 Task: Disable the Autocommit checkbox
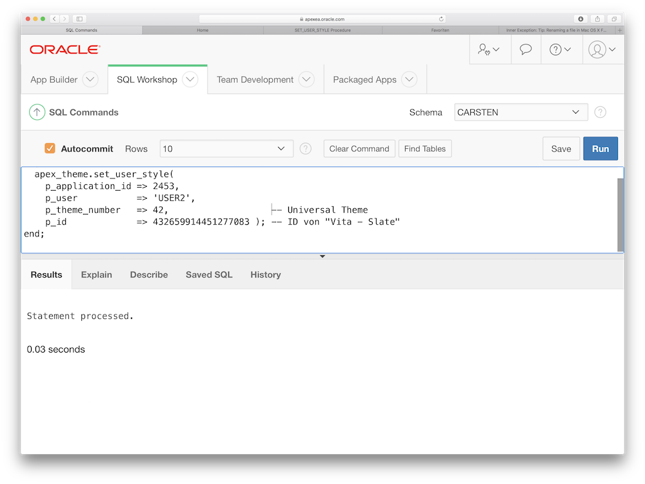tap(50, 148)
